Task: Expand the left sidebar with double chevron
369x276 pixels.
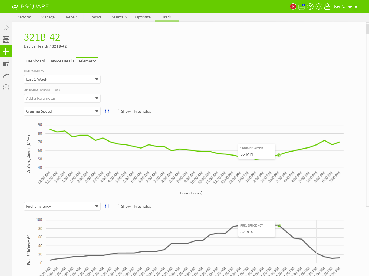Action: [x=6, y=28]
